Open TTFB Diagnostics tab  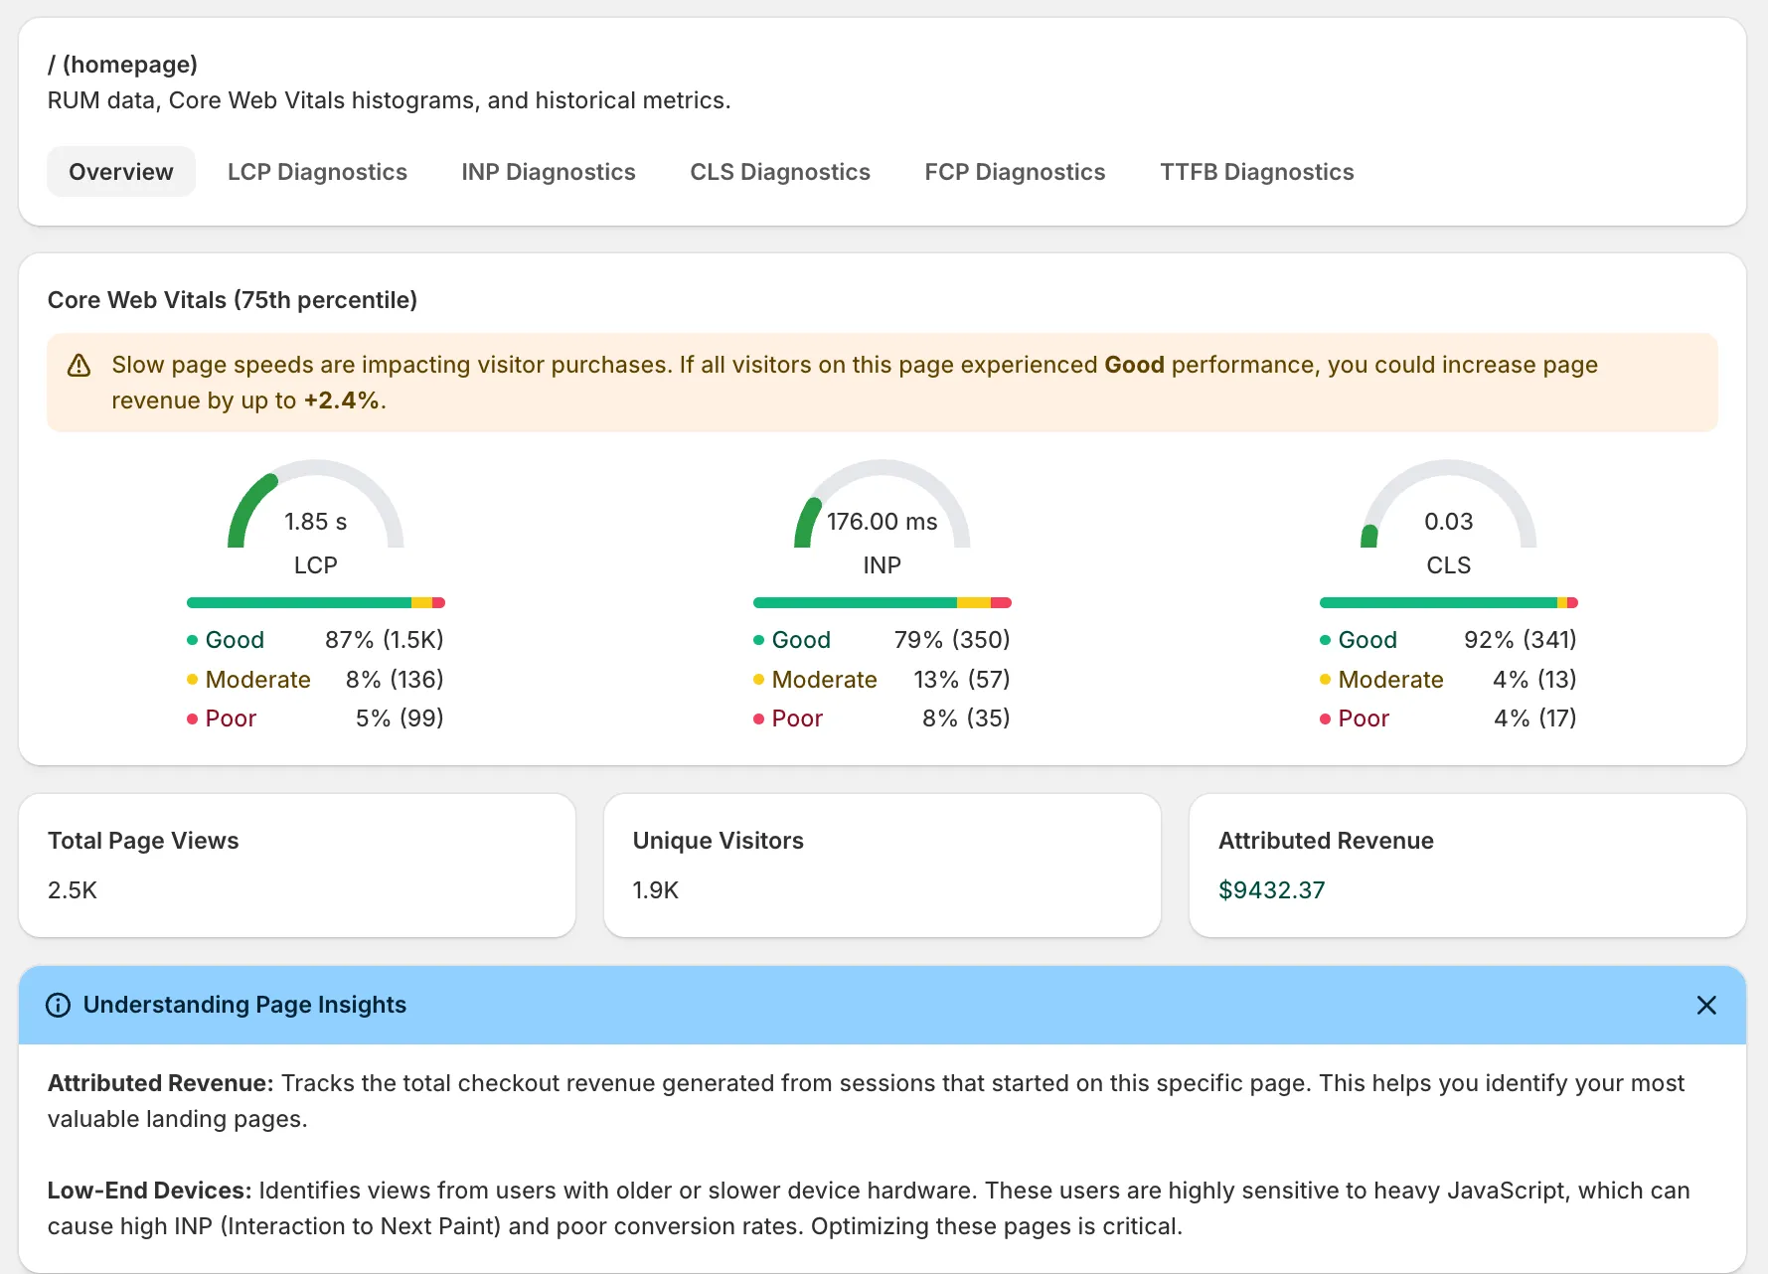[1257, 172]
